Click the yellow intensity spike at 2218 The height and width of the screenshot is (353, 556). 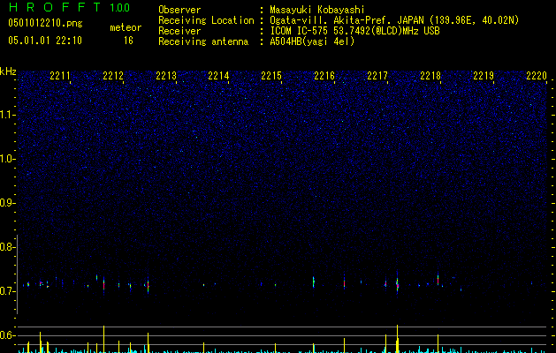click(x=438, y=343)
